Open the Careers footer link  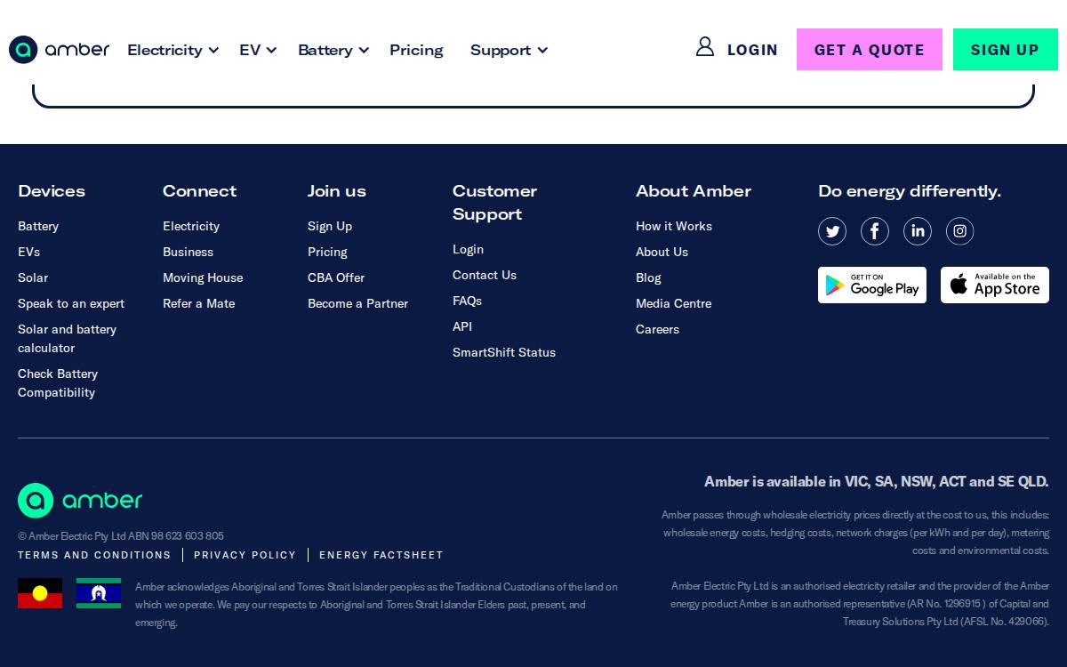point(657,329)
